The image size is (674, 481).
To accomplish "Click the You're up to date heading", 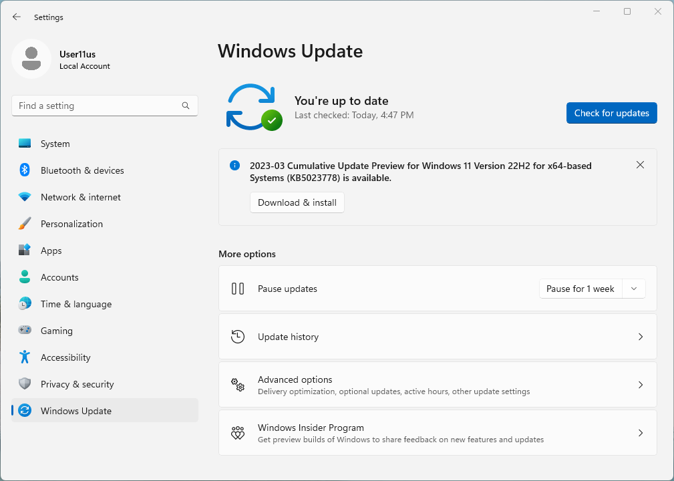I will click(x=341, y=101).
